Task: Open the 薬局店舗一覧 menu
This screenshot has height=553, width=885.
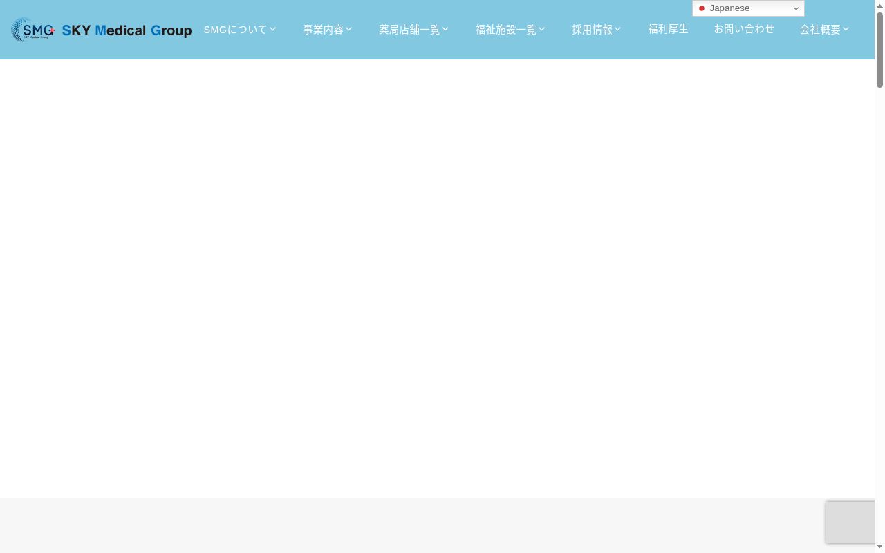Action: pos(414,30)
